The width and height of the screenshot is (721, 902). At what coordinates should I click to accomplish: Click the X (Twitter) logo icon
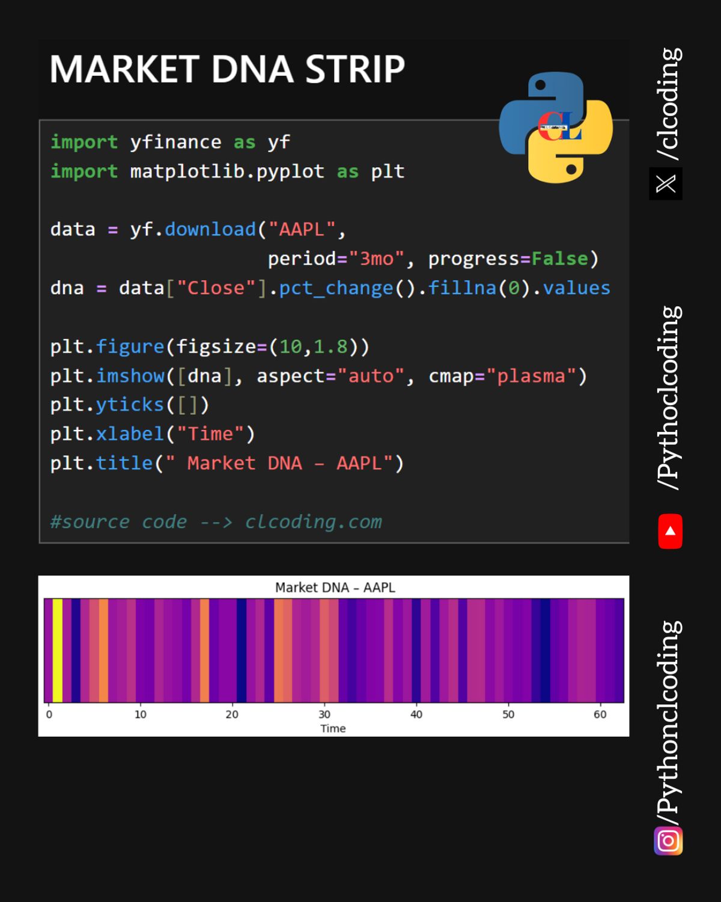(x=666, y=183)
